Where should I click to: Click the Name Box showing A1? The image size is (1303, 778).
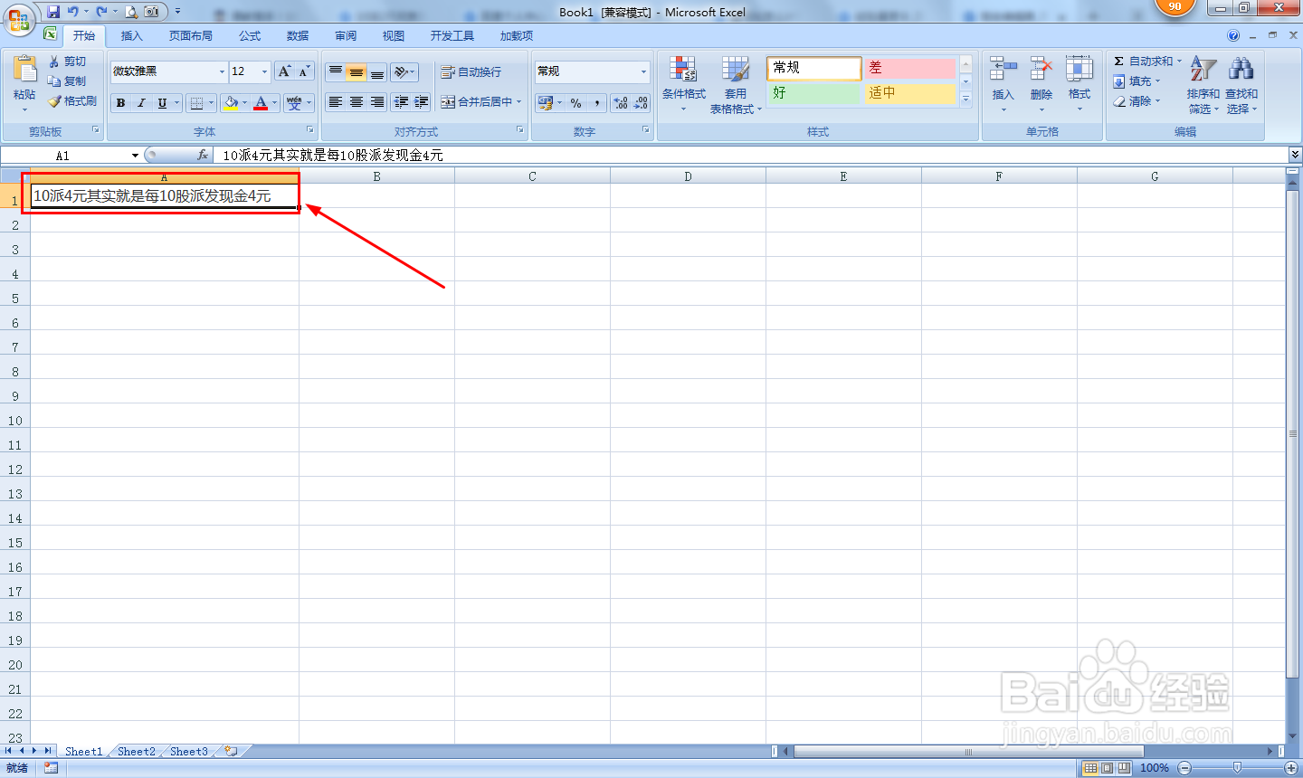click(63, 156)
